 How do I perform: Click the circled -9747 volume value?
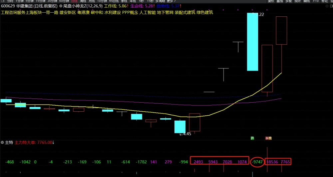point(257,162)
